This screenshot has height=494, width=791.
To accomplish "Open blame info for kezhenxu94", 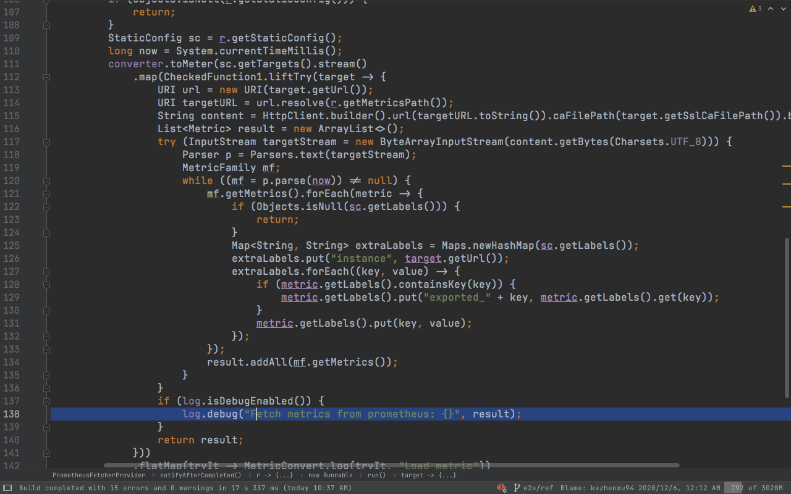I will pyautogui.click(x=640, y=488).
